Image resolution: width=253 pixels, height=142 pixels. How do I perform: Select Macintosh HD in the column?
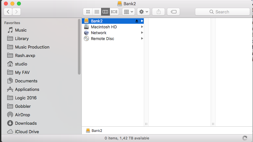pyautogui.click(x=113, y=27)
